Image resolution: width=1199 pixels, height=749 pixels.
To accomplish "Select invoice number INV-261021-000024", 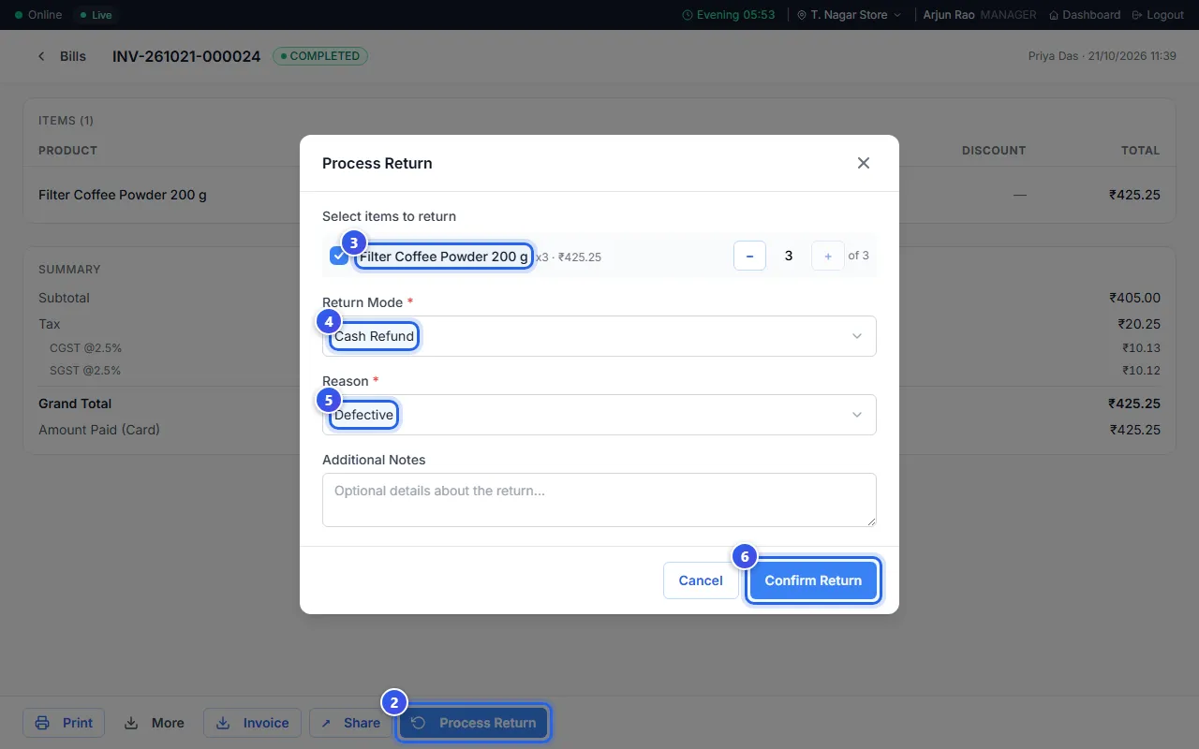I will [186, 56].
